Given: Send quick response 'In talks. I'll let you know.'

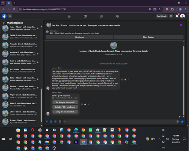Looking at the screenshot, I should (x=65, y=107).
